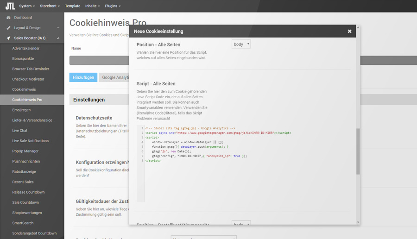417x239 pixels.
Task: Open SmartSearch in the sidebar
Action: 23,223
